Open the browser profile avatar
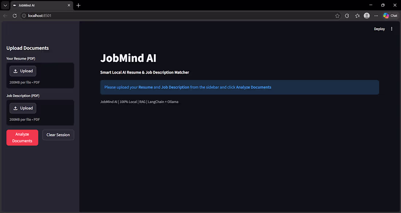 click(367, 15)
